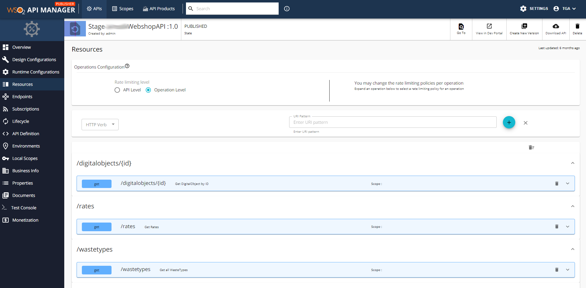
Task: Open the TGA user account menu
Action: 565,9
